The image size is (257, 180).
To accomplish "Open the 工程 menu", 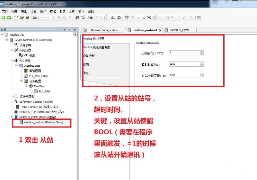I will coord(34,11).
